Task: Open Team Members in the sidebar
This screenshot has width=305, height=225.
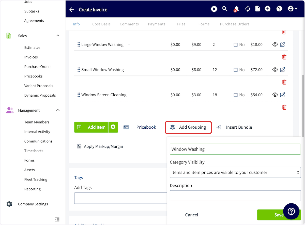Action: pos(37,122)
